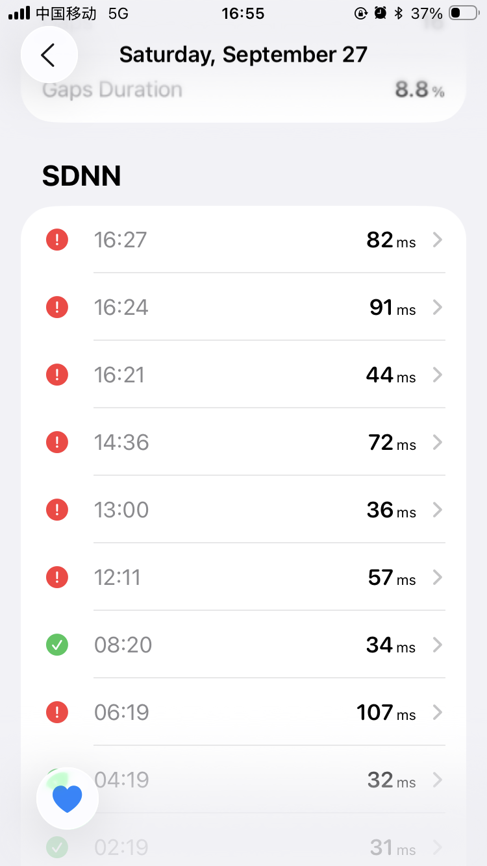Expand the 82 ms reading chevron
The image size is (487, 866).
(438, 240)
